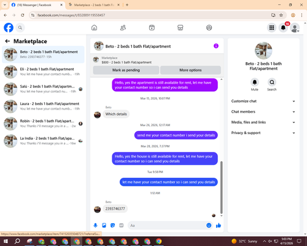
Task: Open the Marketplace storefront icon
Action: (x=181, y=28)
